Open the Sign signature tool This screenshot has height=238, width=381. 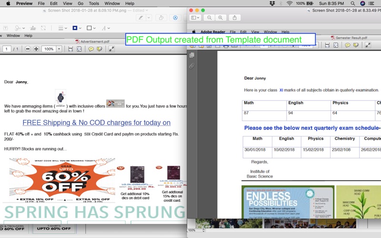point(18,28)
